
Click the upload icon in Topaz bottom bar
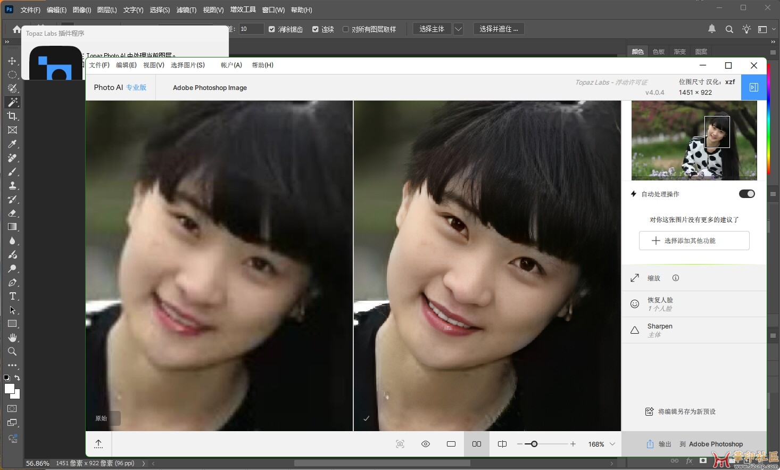tap(98, 444)
